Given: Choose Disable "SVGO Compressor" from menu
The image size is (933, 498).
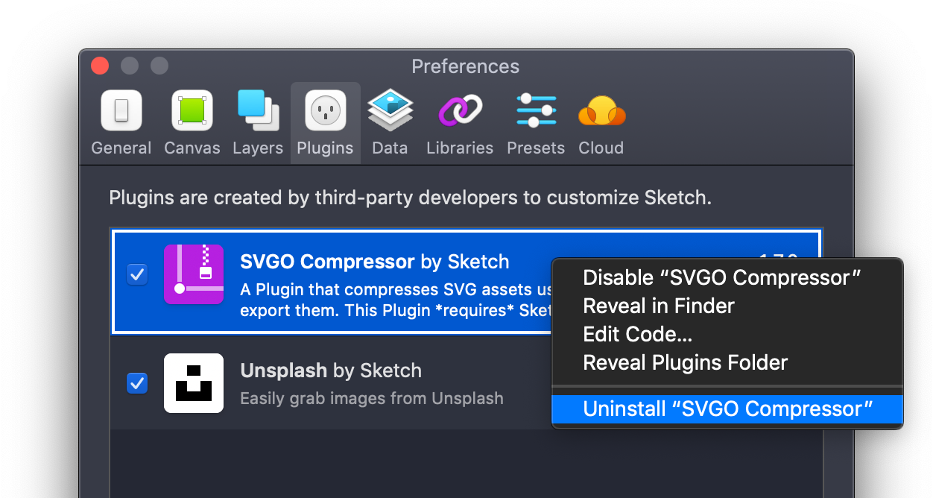Looking at the screenshot, I should 721,278.
